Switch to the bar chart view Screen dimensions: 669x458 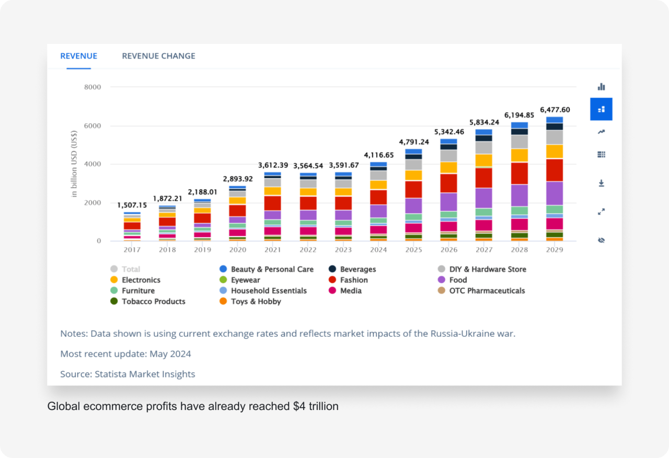click(x=601, y=87)
